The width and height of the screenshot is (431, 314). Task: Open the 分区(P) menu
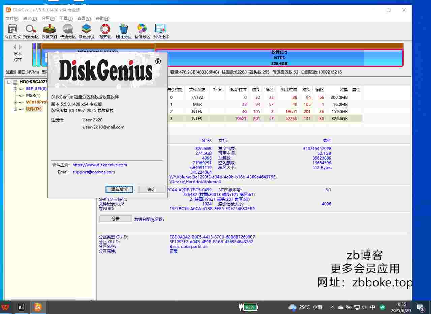(48, 19)
